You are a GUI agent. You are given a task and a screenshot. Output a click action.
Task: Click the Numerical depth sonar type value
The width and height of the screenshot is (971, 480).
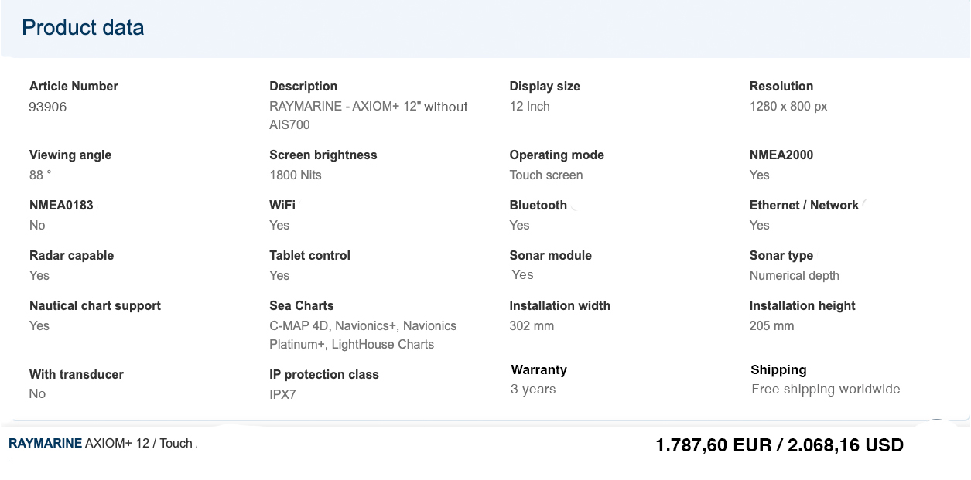[x=795, y=276]
